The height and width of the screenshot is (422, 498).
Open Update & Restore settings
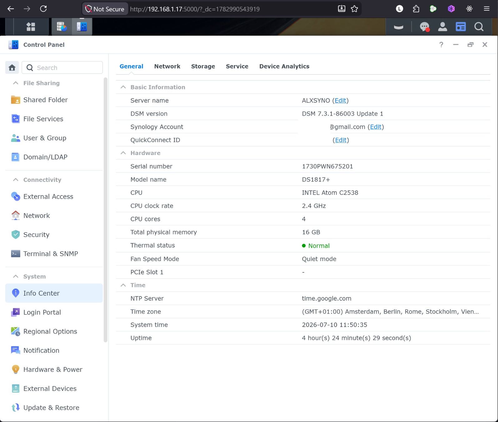click(x=54, y=407)
